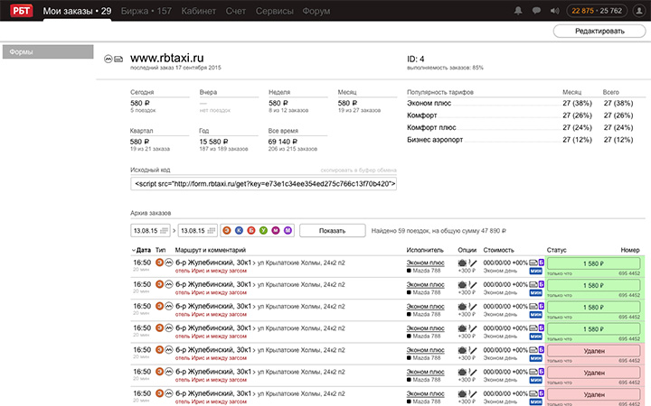Screen dimensions: 651x406
Task: Click the pen option icon in first order row
Action: click(473, 263)
